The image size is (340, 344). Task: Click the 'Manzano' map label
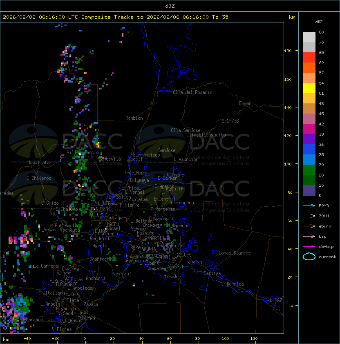[34, 319]
